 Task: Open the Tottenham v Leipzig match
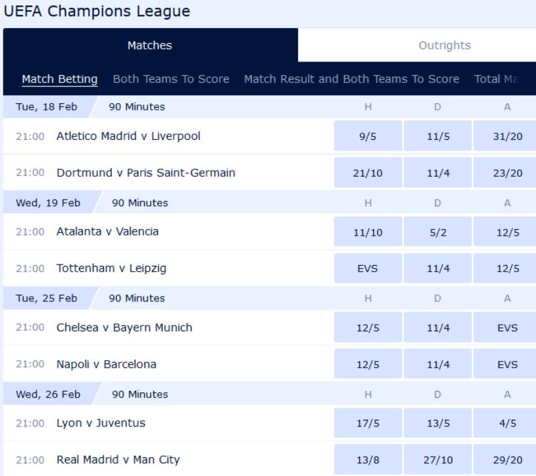[111, 268]
